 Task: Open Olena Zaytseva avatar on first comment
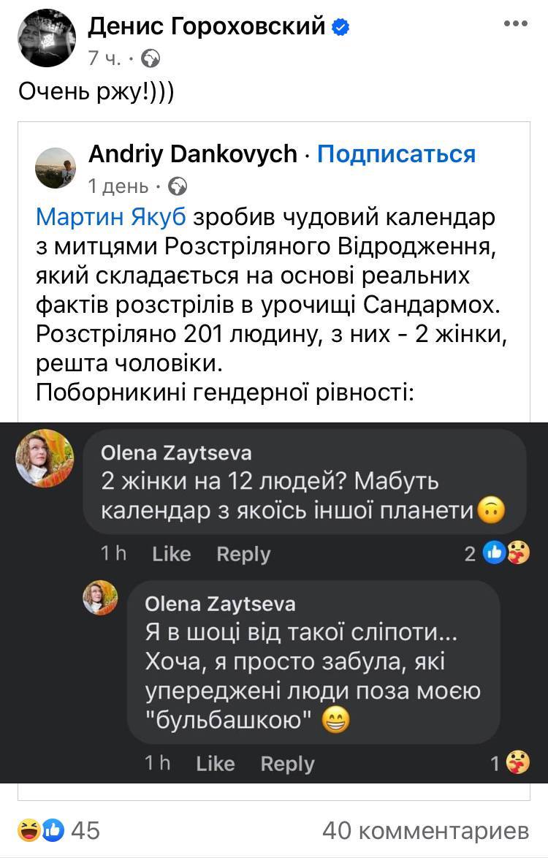coord(45,458)
